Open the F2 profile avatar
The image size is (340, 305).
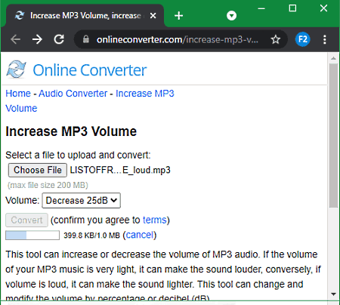pos(302,39)
